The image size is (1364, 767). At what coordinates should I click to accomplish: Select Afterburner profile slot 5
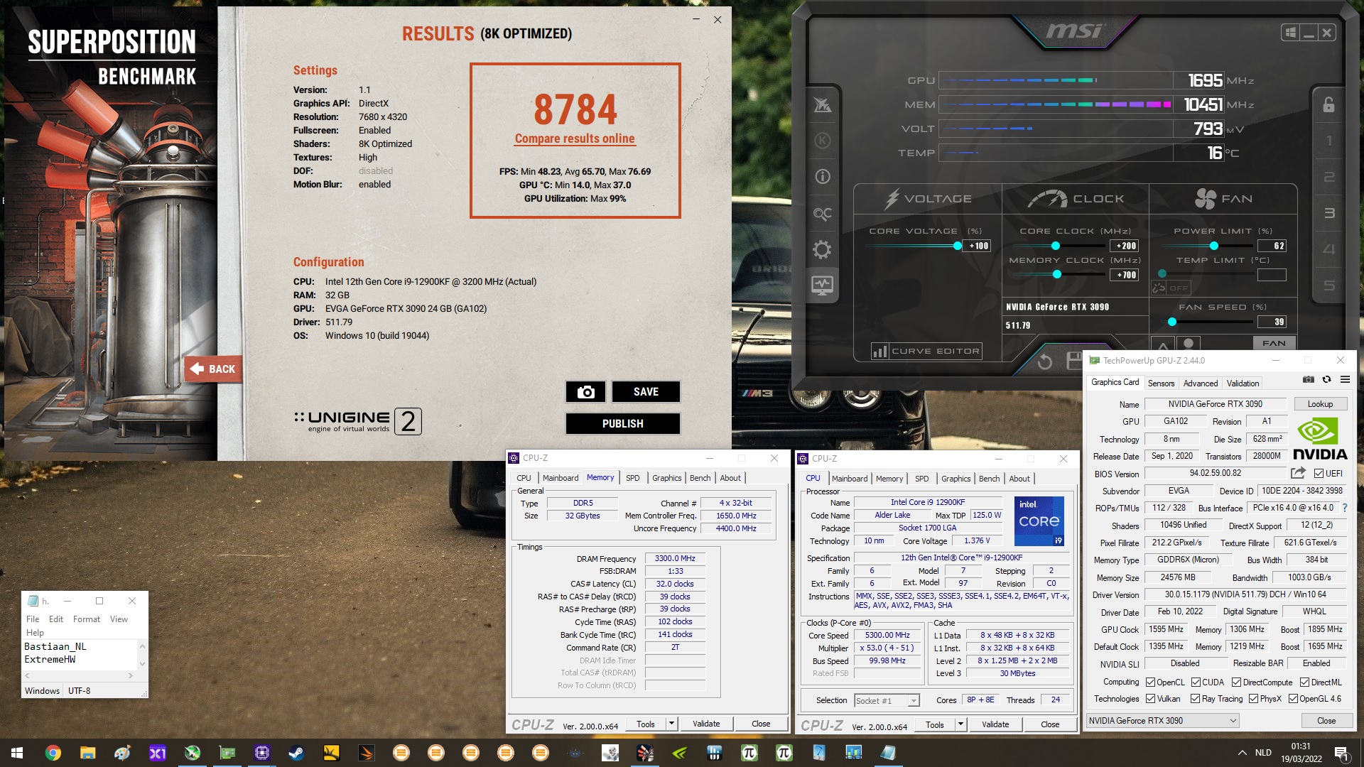[x=1329, y=285]
